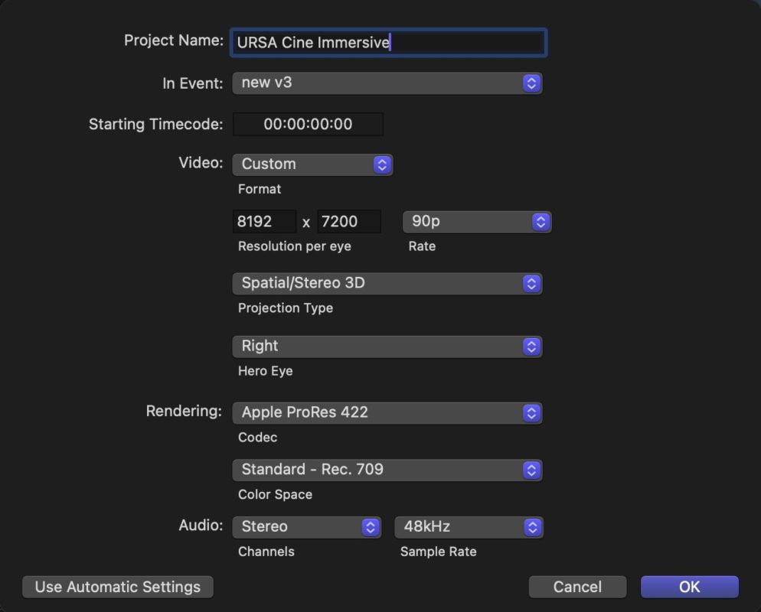Open the audio Channels dropdown set to Stereo

click(307, 527)
